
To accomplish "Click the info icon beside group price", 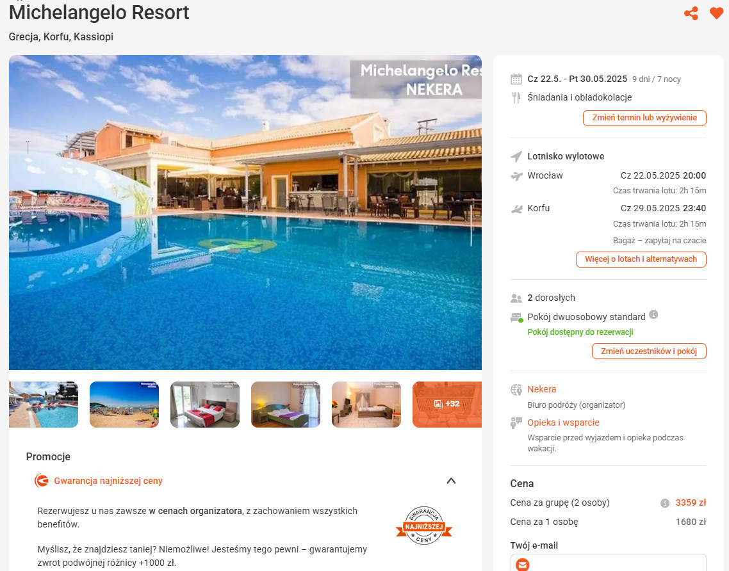I will [665, 503].
